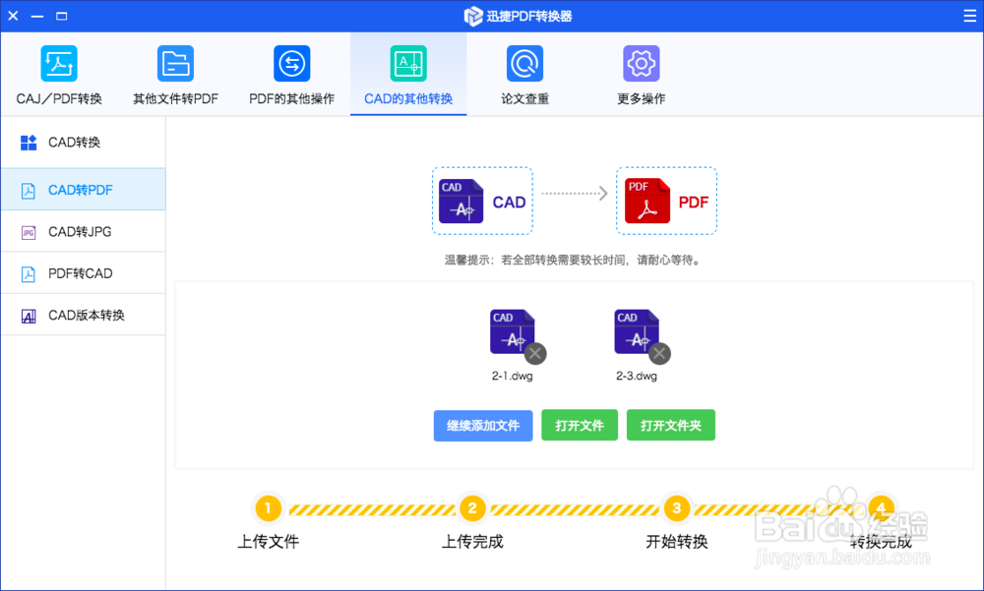Click the icon beside CAD版本转换
984x591 pixels.
29,316
